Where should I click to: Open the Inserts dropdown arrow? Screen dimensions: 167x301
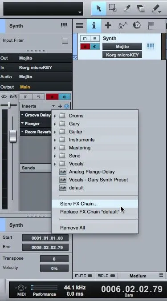[53, 106]
